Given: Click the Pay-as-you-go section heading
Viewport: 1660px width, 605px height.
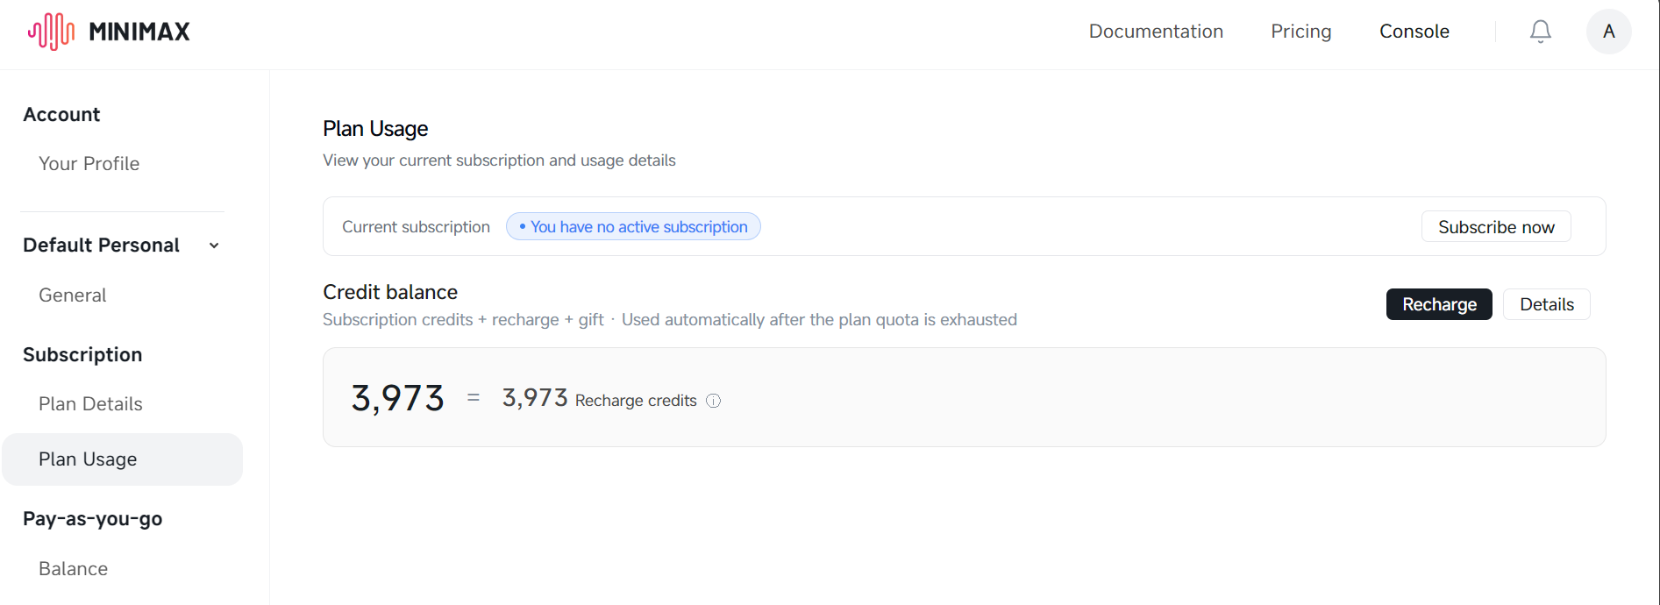Looking at the screenshot, I should tap(93, 519).
